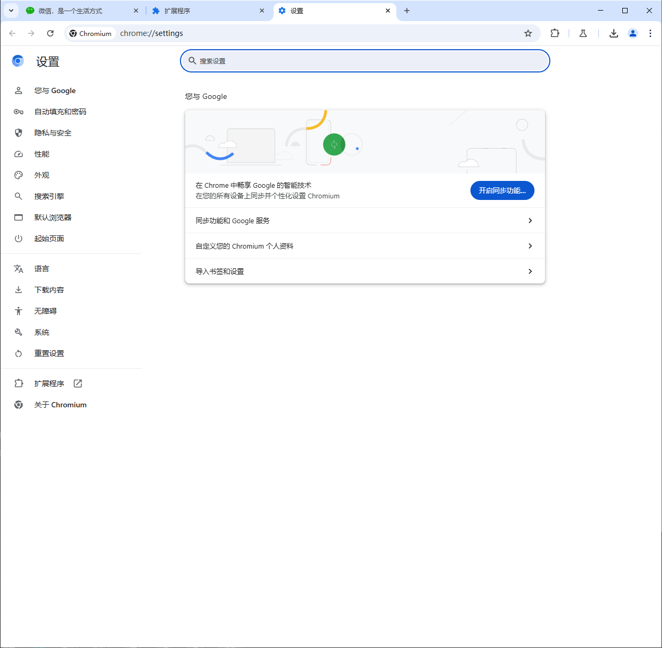Click the 在您的所有设备上同步并个性化设置 Chromium text
Image resolution: width=662 pixels, height=648 pixels.
pos(268,196)
